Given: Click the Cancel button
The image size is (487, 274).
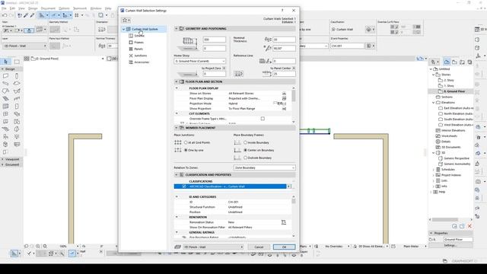Looking at the screenshot, I should pos(259,247).
